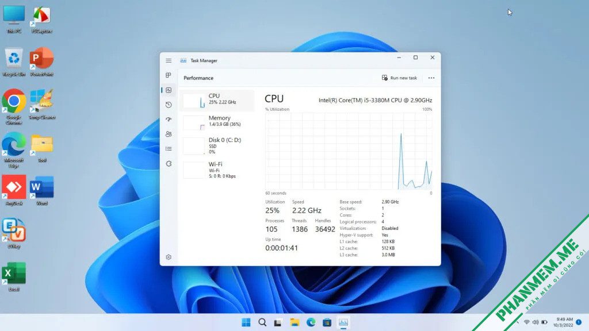Click the 60 seconds graph label
589x331 pixels.
276,193
